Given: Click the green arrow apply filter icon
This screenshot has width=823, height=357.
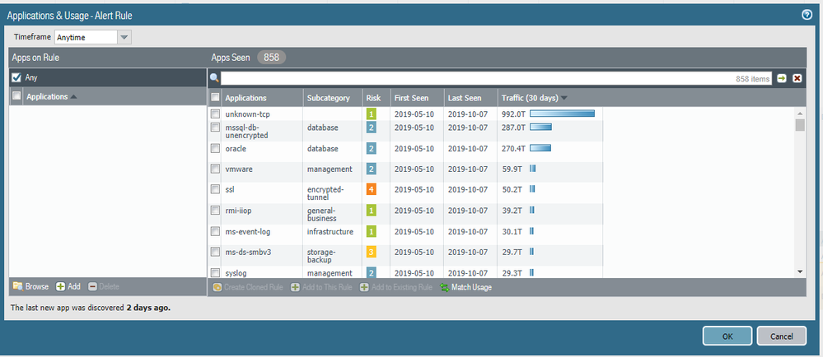Looking at the screenshot, I should pos(782,78).
